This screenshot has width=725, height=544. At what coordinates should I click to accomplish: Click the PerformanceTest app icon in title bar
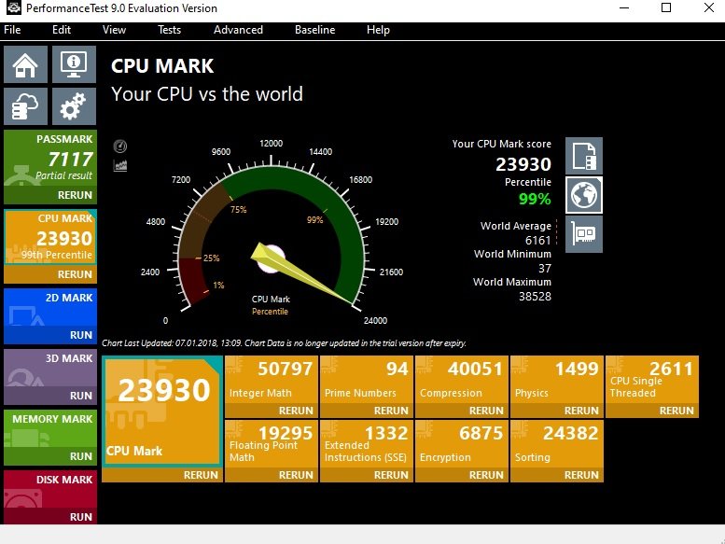13,7
